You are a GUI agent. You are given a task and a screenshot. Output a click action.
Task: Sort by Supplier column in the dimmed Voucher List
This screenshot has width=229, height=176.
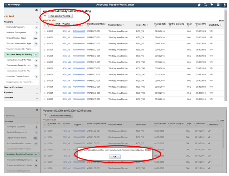click(79, 124)
